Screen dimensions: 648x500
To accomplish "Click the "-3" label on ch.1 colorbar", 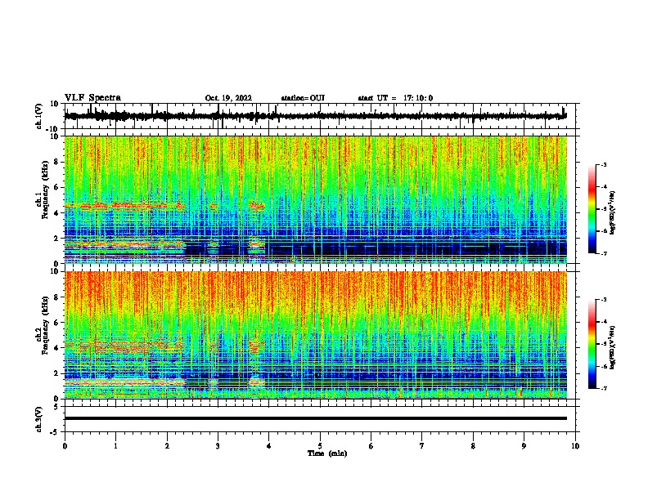I will pyautogui.click(x=604, y=165).
